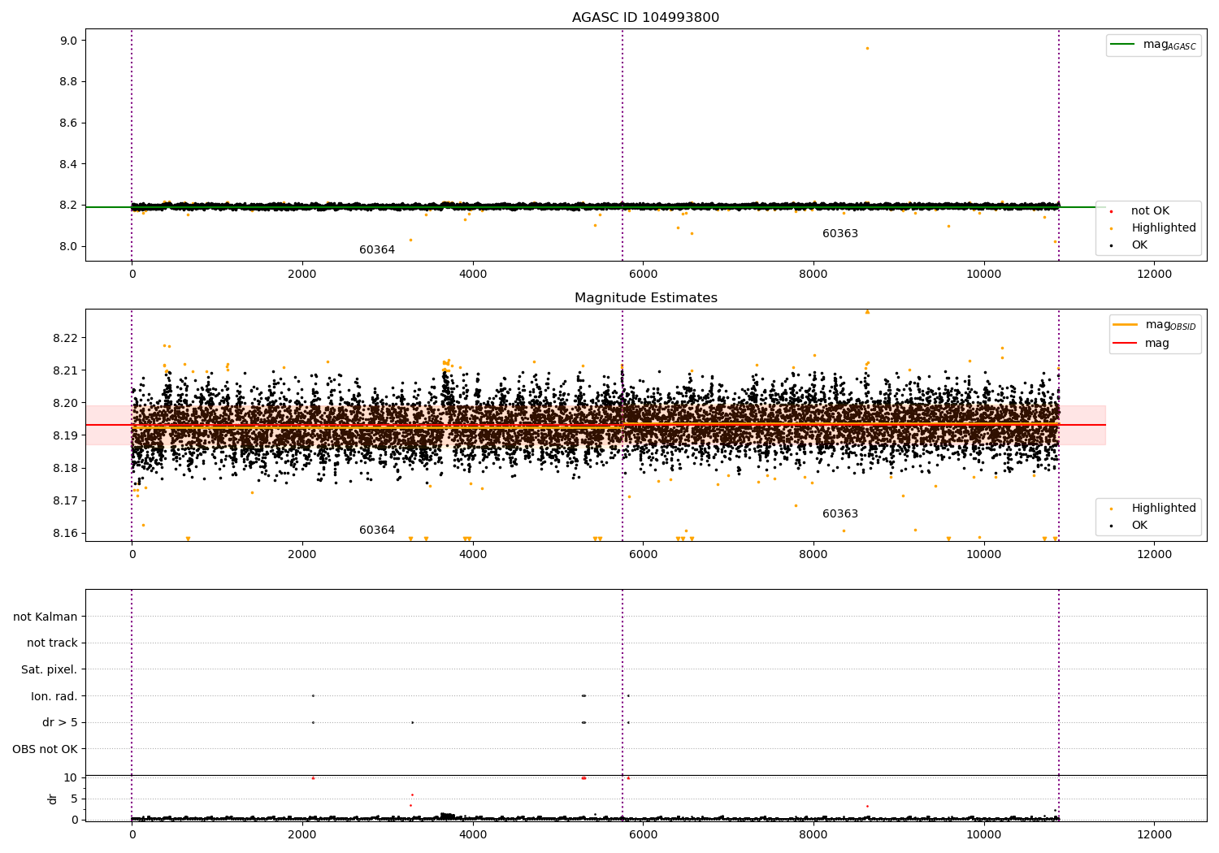
Task: Click the green line swatch beside mag AGASC legend entry
Action: click(x=1122, y=45)
